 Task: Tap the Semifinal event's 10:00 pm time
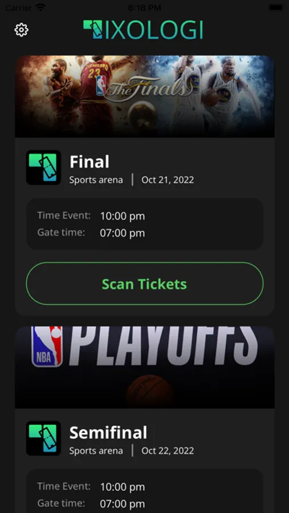pos(123,487)
